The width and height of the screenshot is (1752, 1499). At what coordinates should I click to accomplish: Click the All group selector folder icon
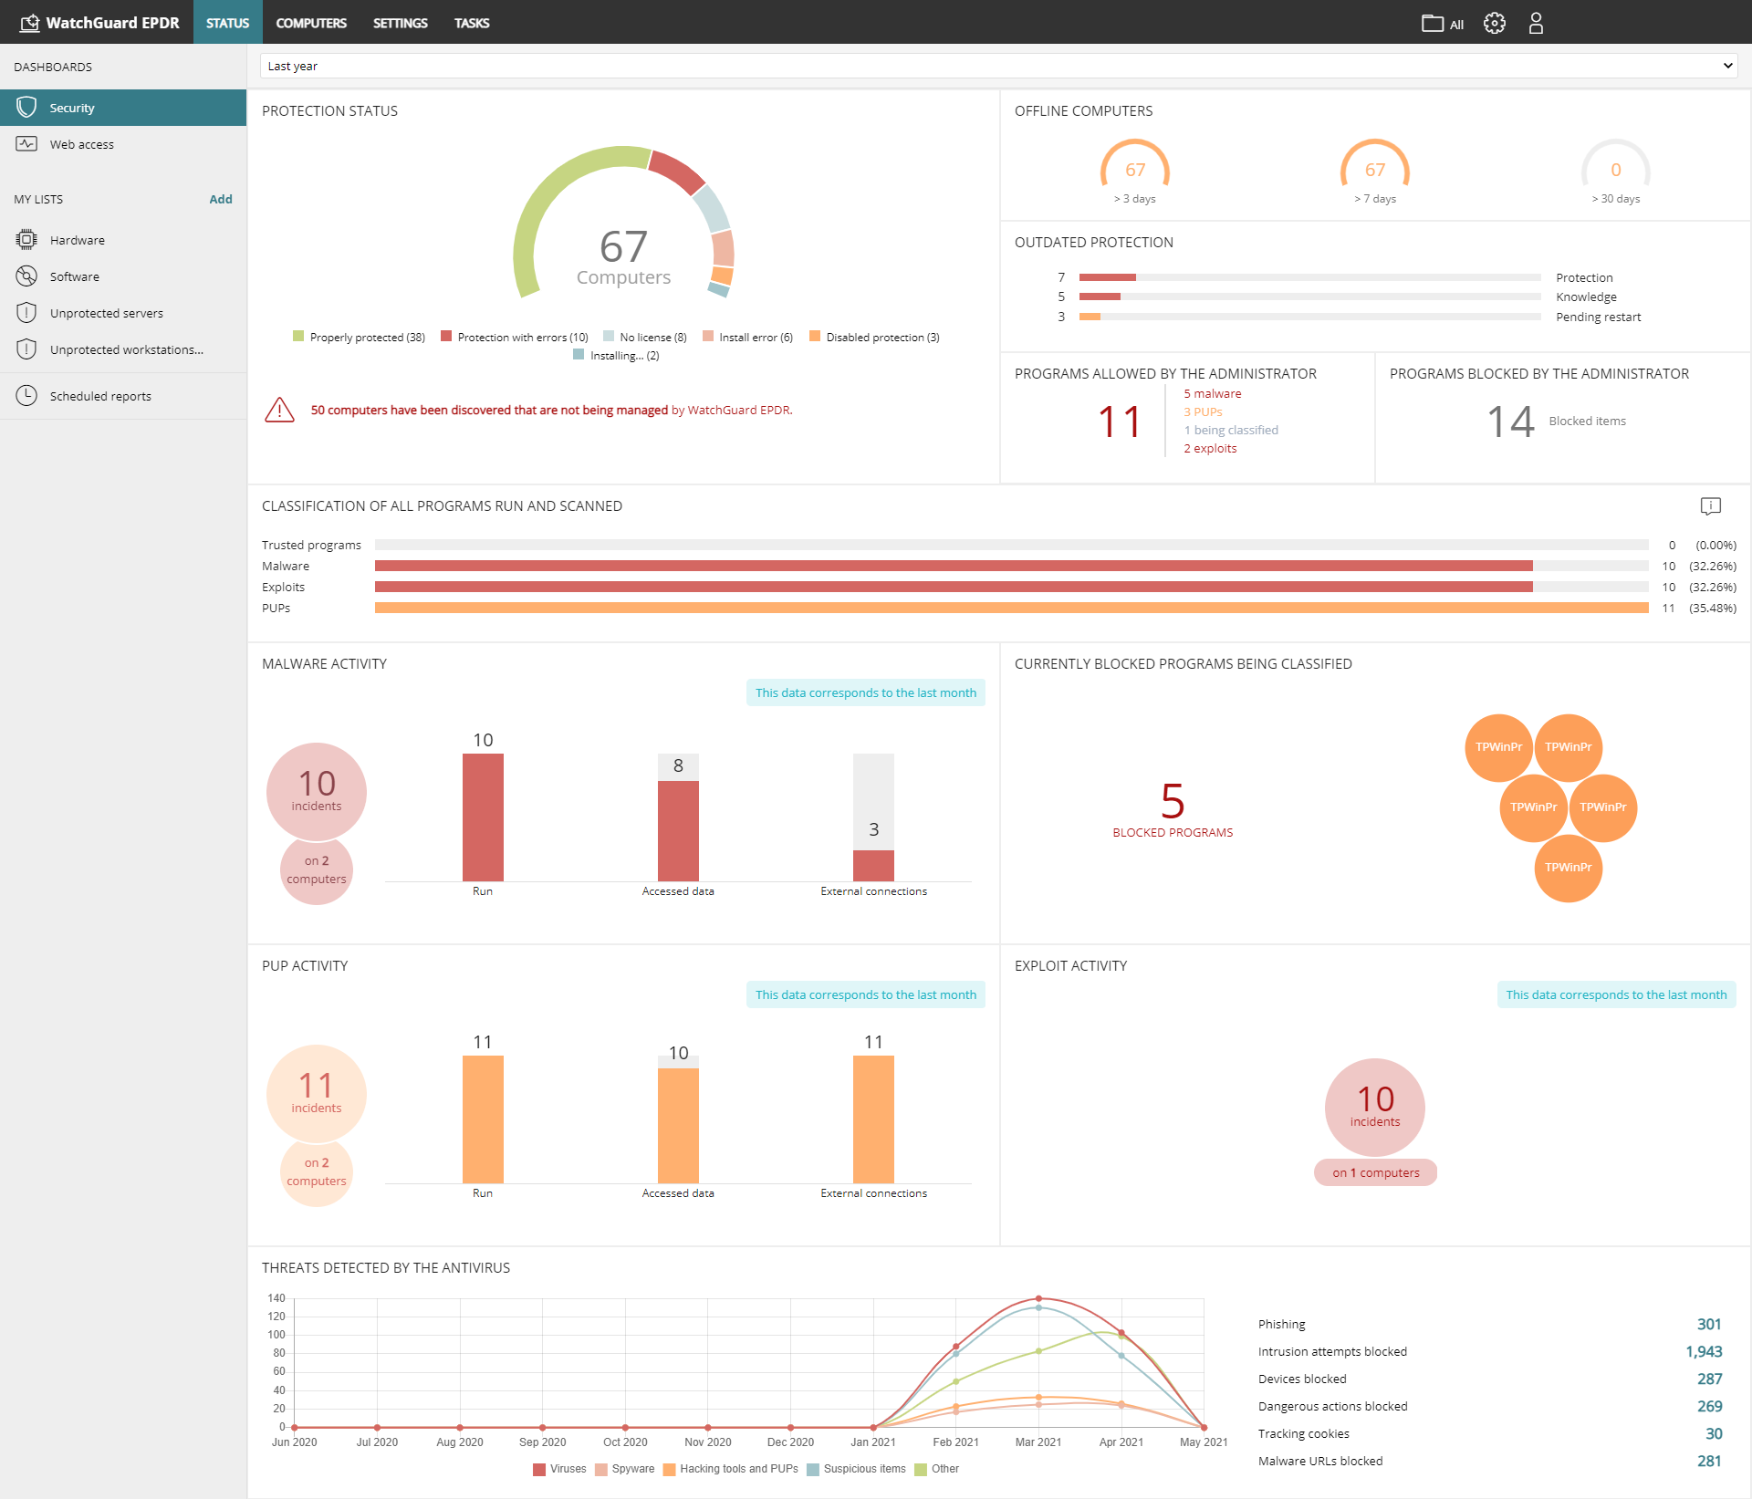click(x=1432, y=23)
